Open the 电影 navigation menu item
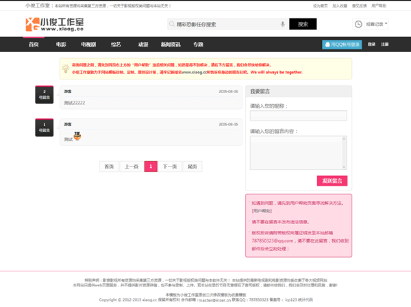The height and width of the screenshot is (307, 411). (61, 45)
